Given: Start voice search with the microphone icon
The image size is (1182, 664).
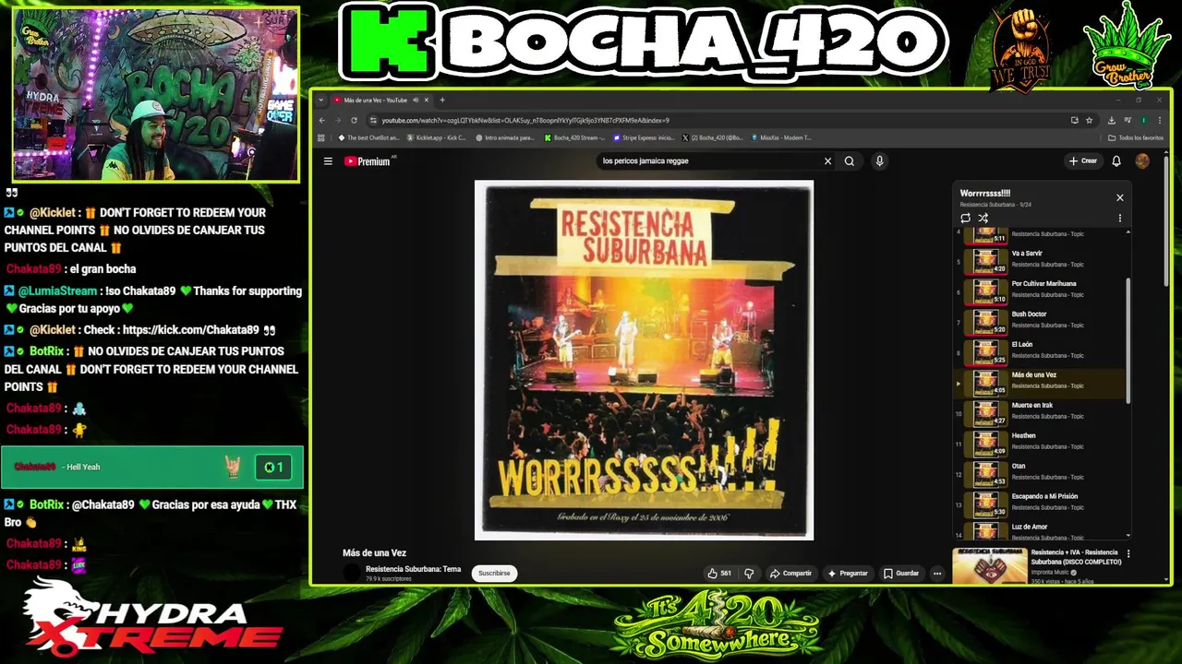Looking at the screenshot, I should tap(879, 161).
